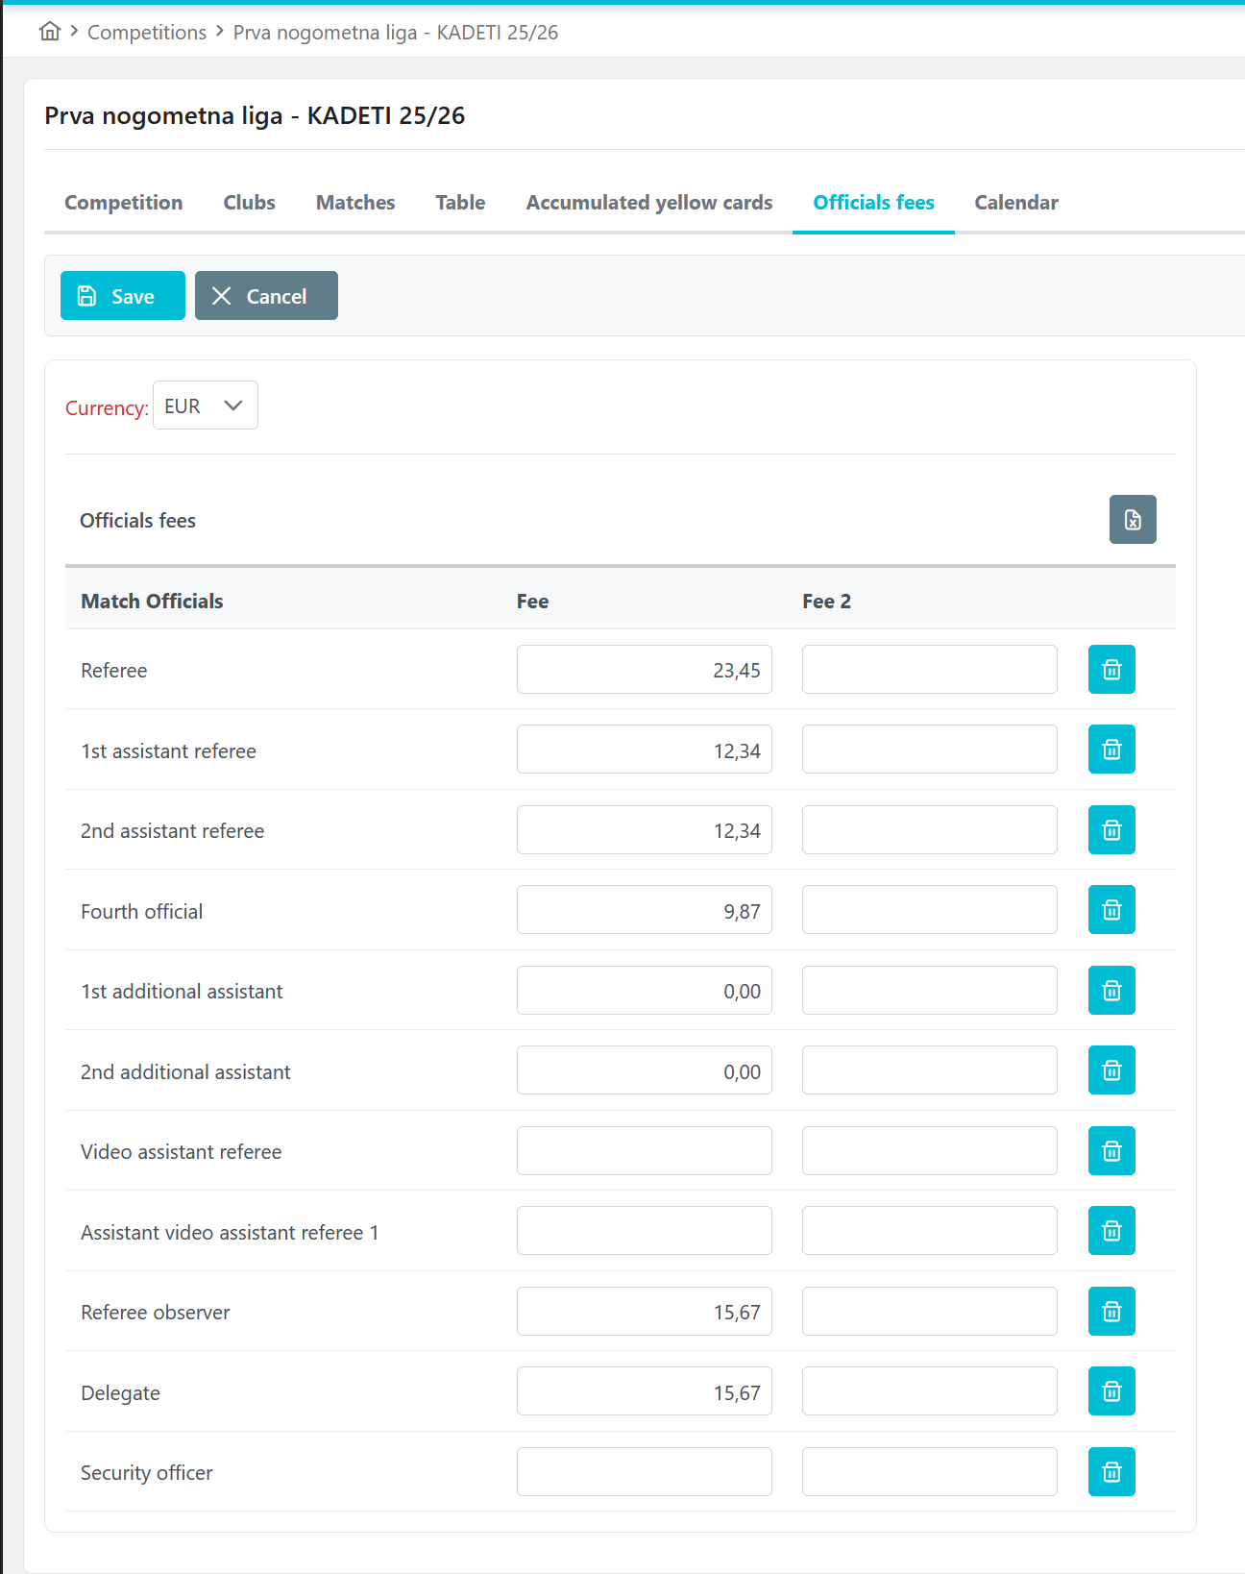Switch to the Matches tab

tap(355, 203)
